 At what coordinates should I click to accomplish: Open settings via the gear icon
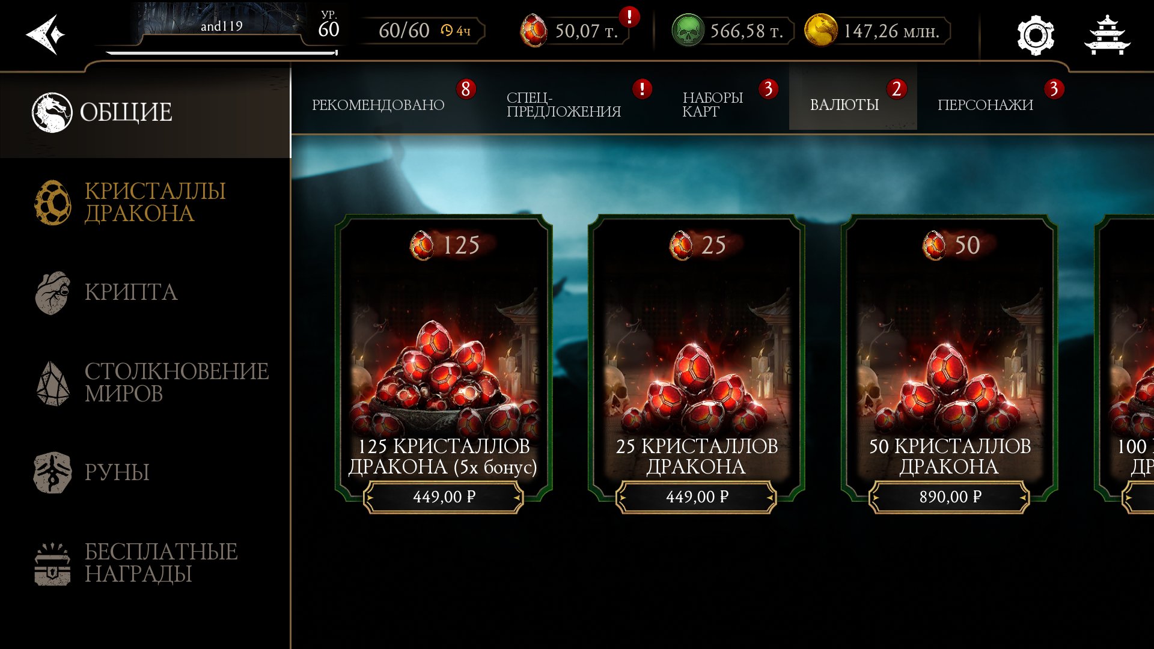(1035, 35)
